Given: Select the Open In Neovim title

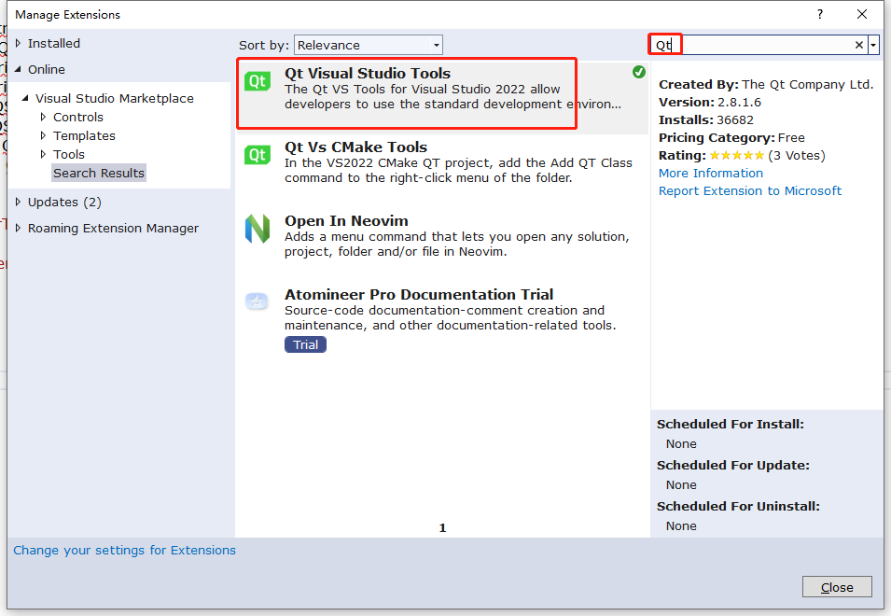Looking at the screenshot, I should pos(346,221).
